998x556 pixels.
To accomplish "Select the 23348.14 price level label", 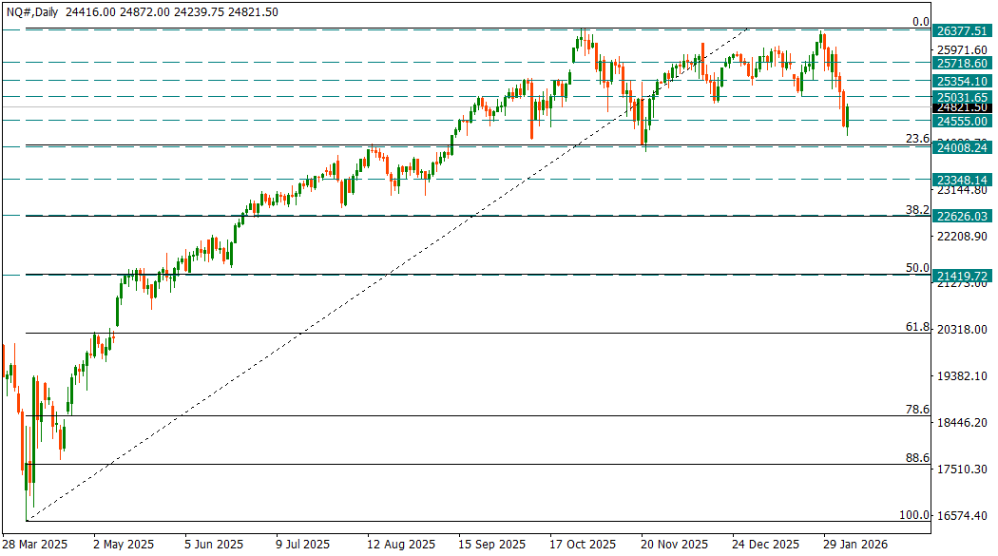I will pos(964,180).
